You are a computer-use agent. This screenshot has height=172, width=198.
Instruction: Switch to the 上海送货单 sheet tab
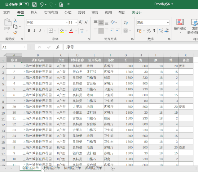click(51, 168)
